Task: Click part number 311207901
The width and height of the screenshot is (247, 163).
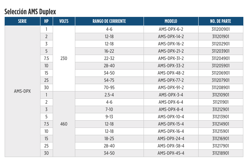Action: [x=220, y=81]
